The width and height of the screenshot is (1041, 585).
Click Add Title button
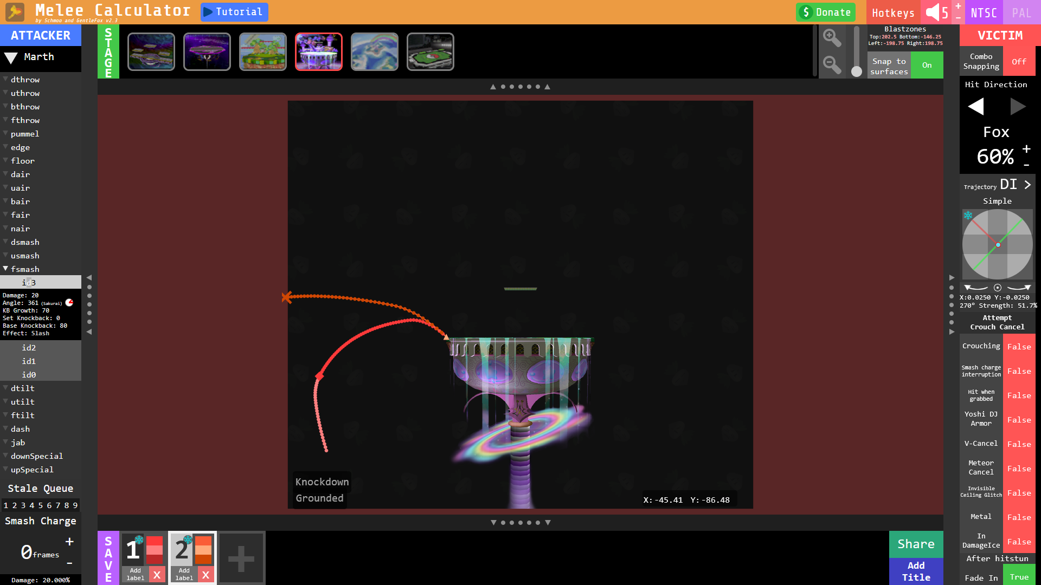click(x=916, y=571)
